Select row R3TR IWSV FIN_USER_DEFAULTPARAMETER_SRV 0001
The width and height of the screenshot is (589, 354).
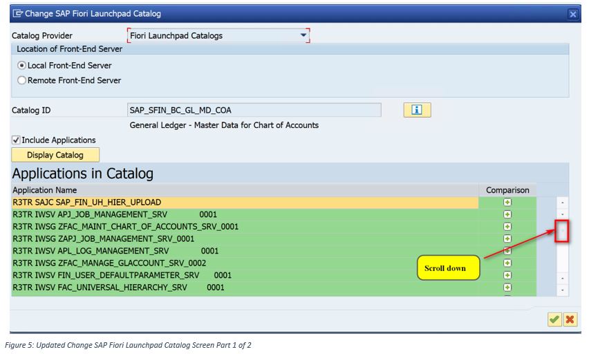(x=245, y=275)
